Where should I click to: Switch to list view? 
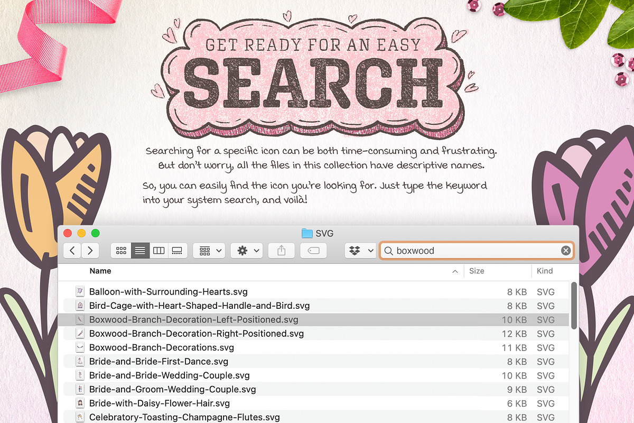139,251
